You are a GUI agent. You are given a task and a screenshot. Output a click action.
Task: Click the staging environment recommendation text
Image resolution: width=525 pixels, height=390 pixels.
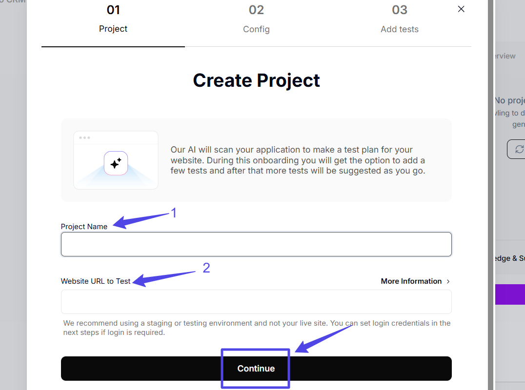click(x=257, y=328)
